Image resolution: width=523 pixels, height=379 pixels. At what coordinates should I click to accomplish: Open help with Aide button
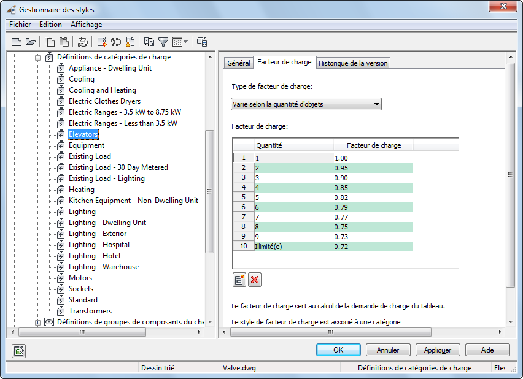(x=487, y=350)
